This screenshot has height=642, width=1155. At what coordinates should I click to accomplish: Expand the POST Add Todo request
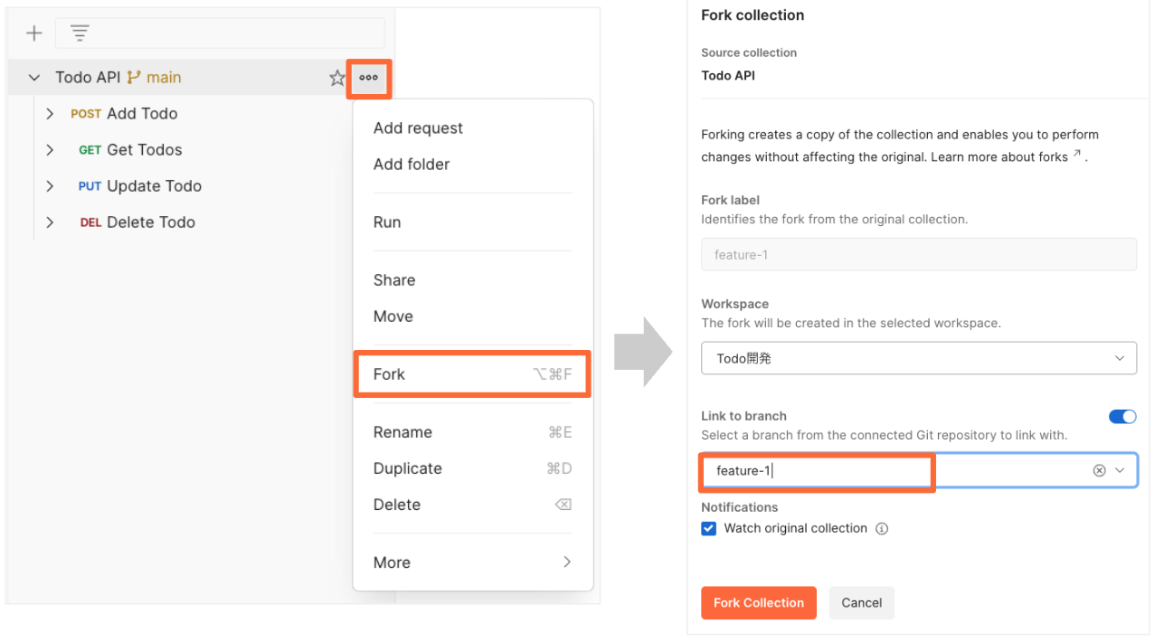tap(50, 114)
